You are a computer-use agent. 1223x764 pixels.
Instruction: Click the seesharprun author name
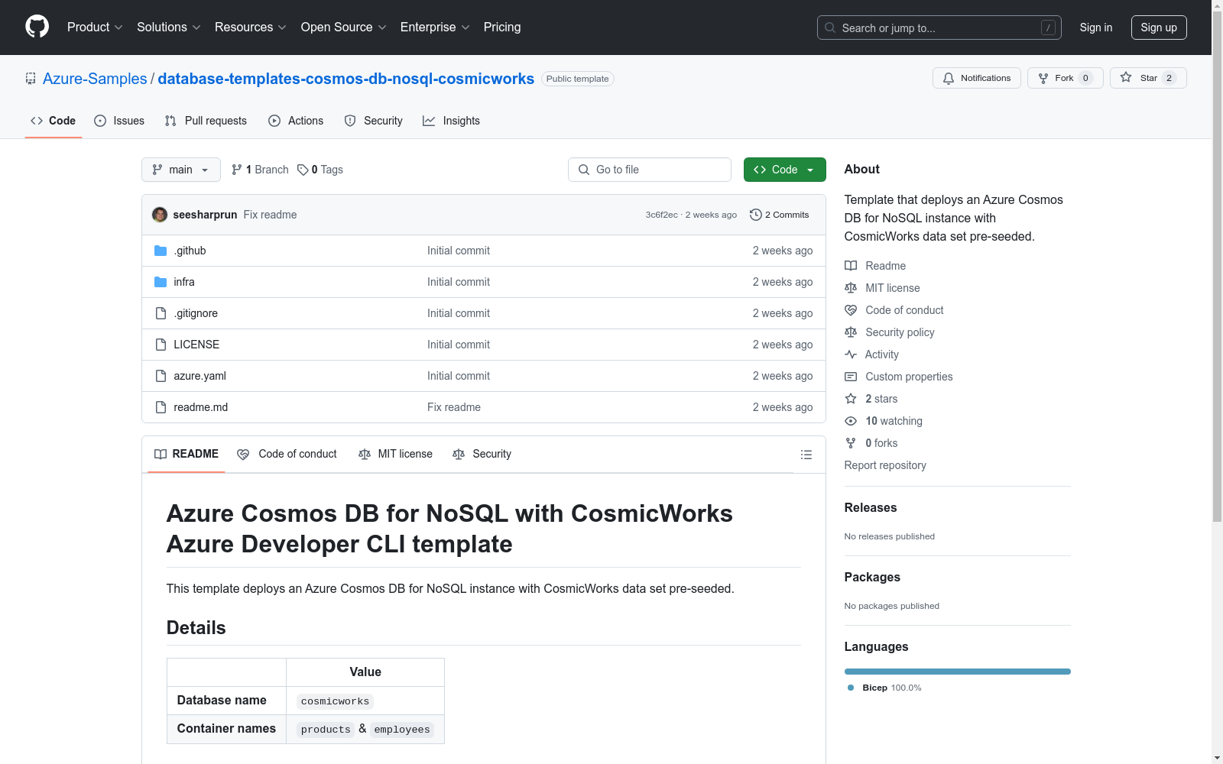click(x=205, y=215)
